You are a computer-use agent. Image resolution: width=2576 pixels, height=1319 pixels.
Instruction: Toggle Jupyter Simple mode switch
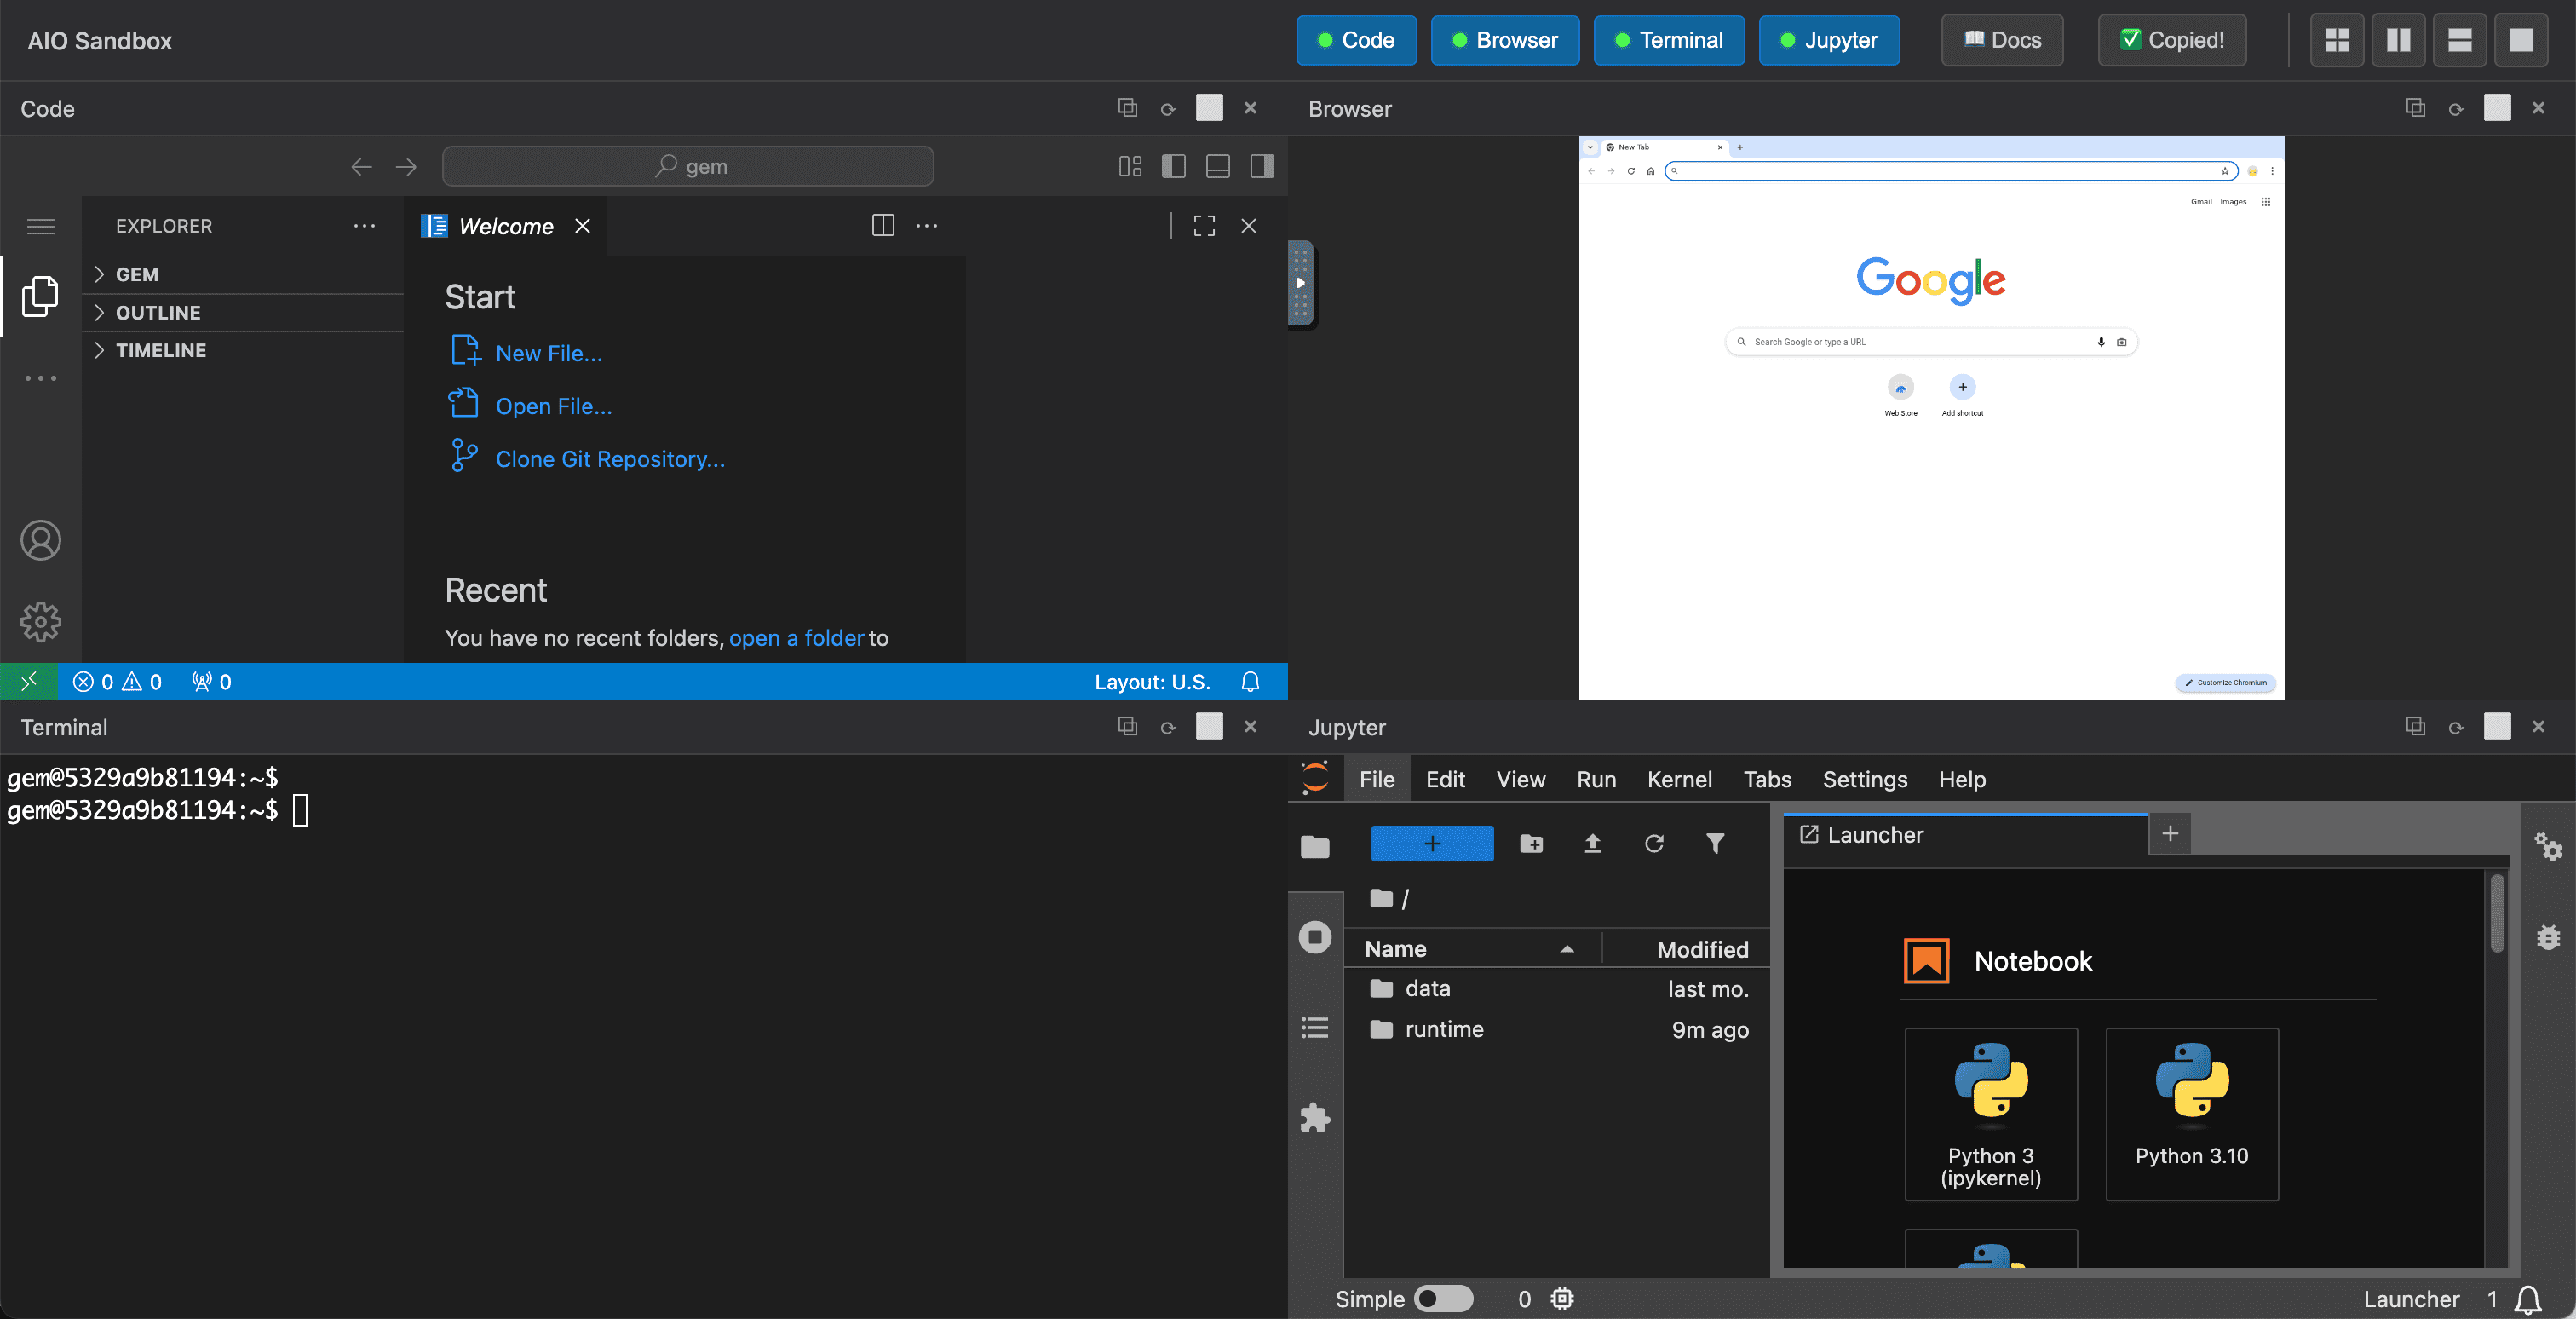click(1443, 1298)
